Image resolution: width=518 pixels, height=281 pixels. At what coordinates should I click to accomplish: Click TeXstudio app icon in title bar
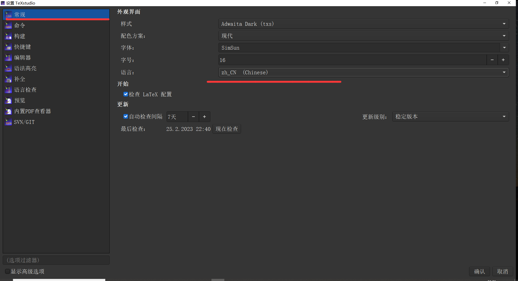(x=3, y=3)
